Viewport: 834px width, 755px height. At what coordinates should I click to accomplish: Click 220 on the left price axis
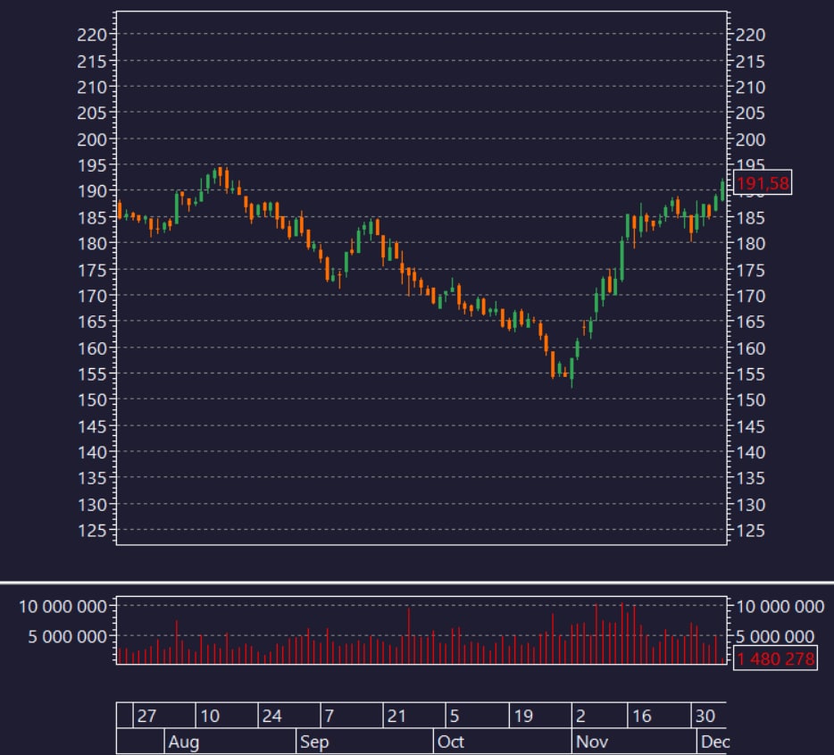pos(92,35)
